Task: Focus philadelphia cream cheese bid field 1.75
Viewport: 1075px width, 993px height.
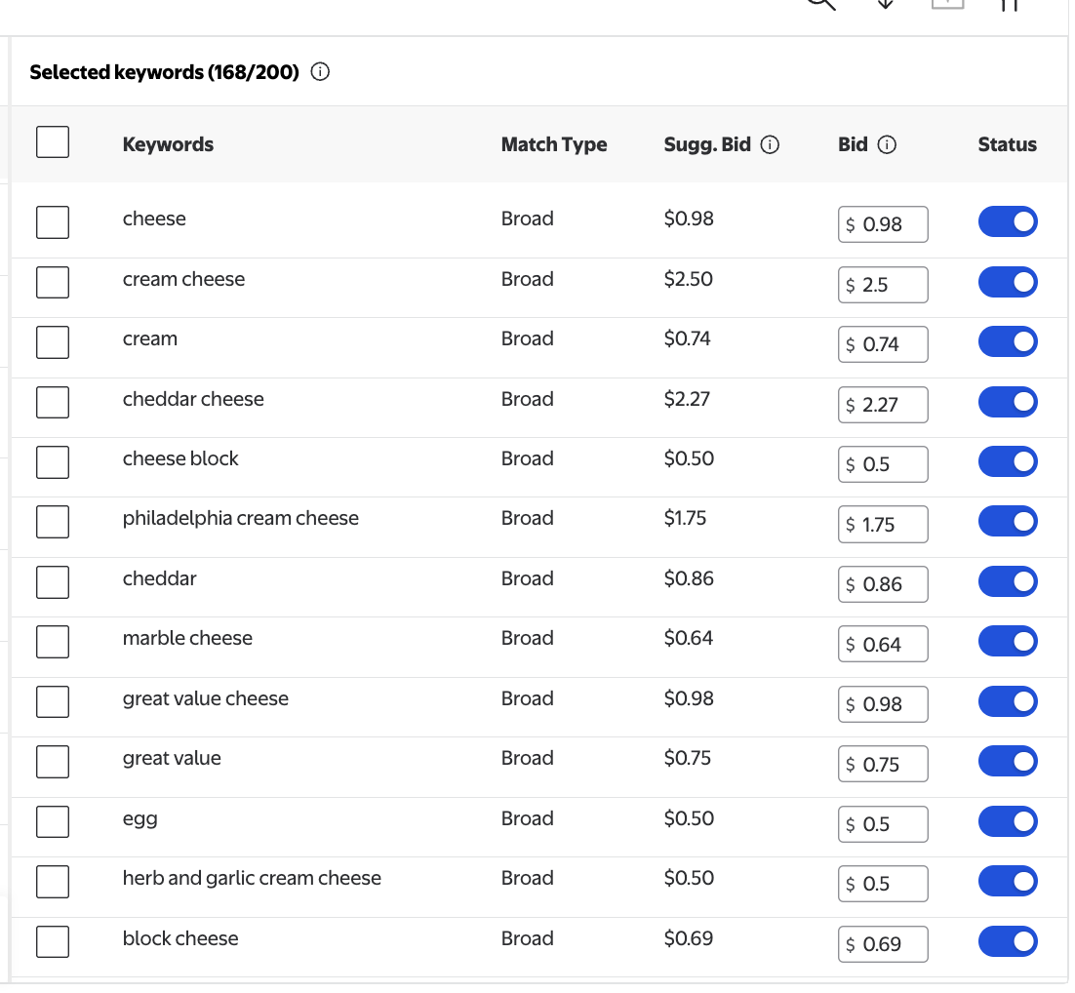Action: (x=883, y=525)
